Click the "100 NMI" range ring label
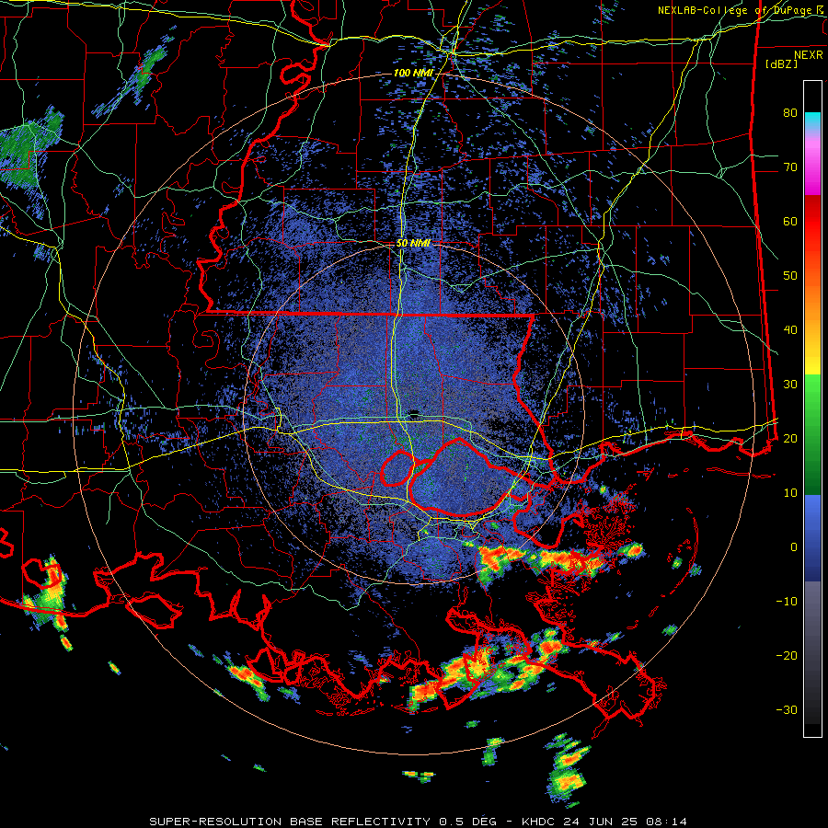The width and height of the screenshot is (828, 828). click(x=413, y=73)
